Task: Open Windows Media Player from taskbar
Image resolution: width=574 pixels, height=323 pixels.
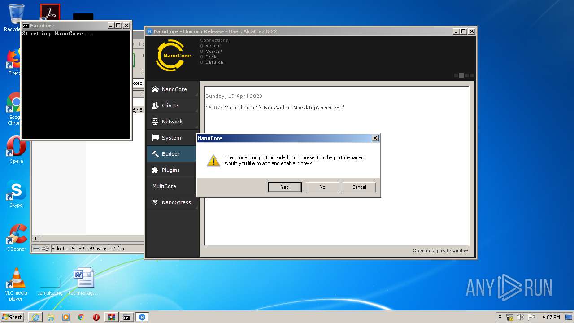Action: 66,317
